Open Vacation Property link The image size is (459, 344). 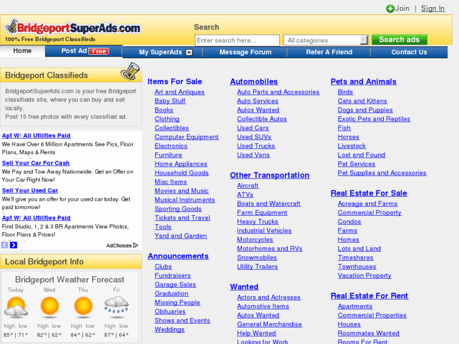(x=364, y=275)
